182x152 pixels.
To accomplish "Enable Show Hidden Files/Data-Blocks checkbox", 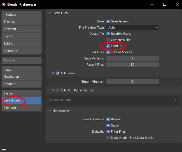I will (x=108, y=138).
